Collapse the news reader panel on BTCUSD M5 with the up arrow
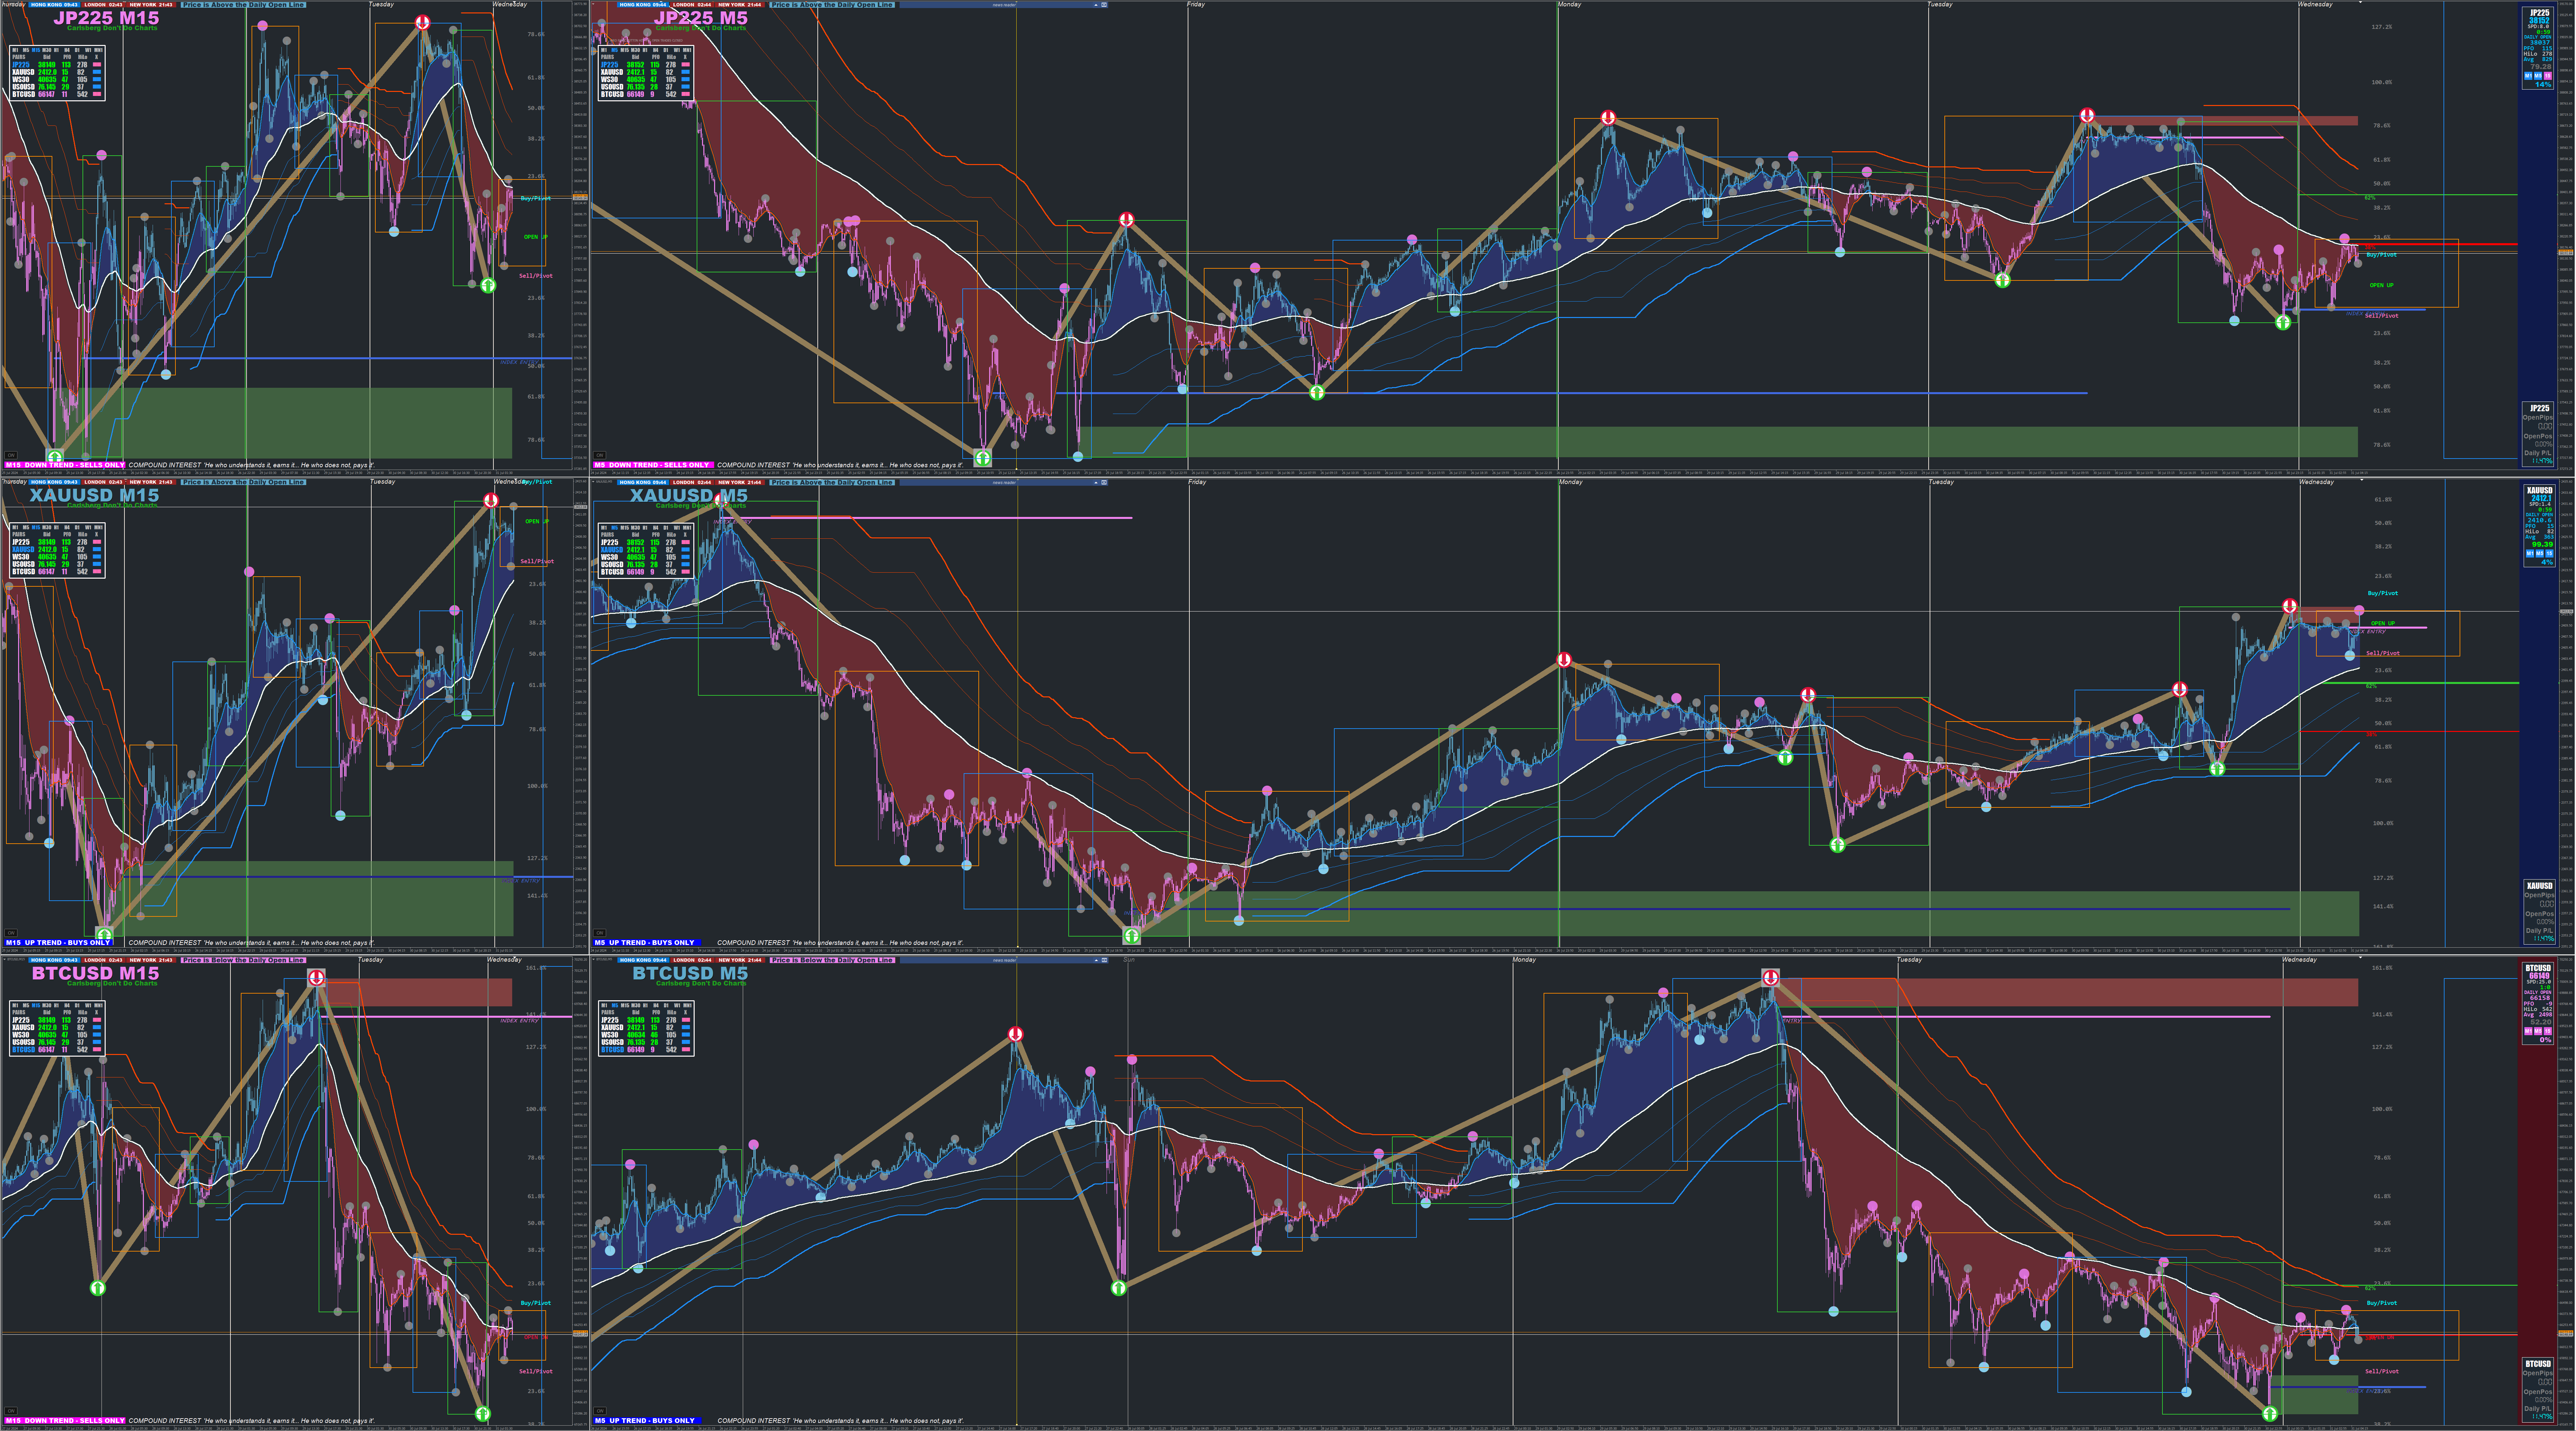 (1096, 960)
